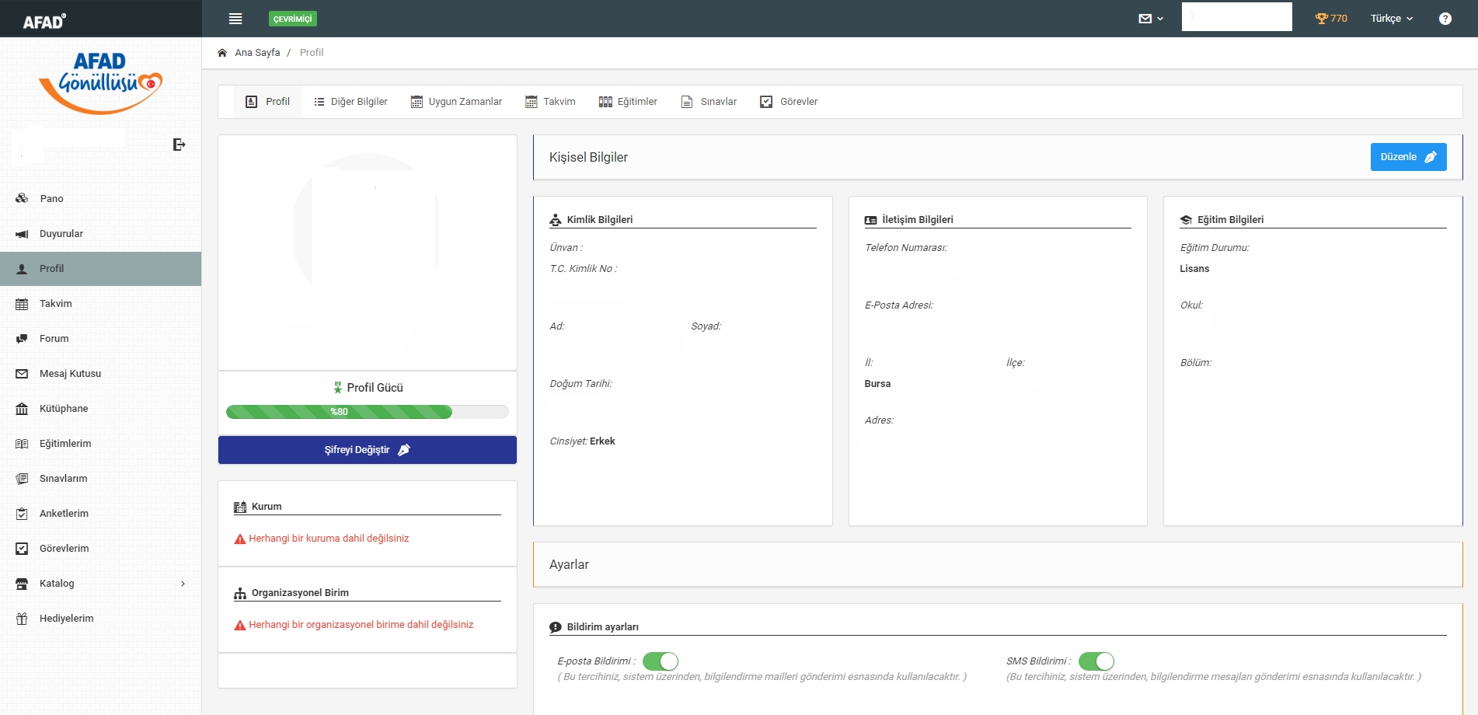
Task: Click the logout icon in sidebar
Action: click(179, 145)
